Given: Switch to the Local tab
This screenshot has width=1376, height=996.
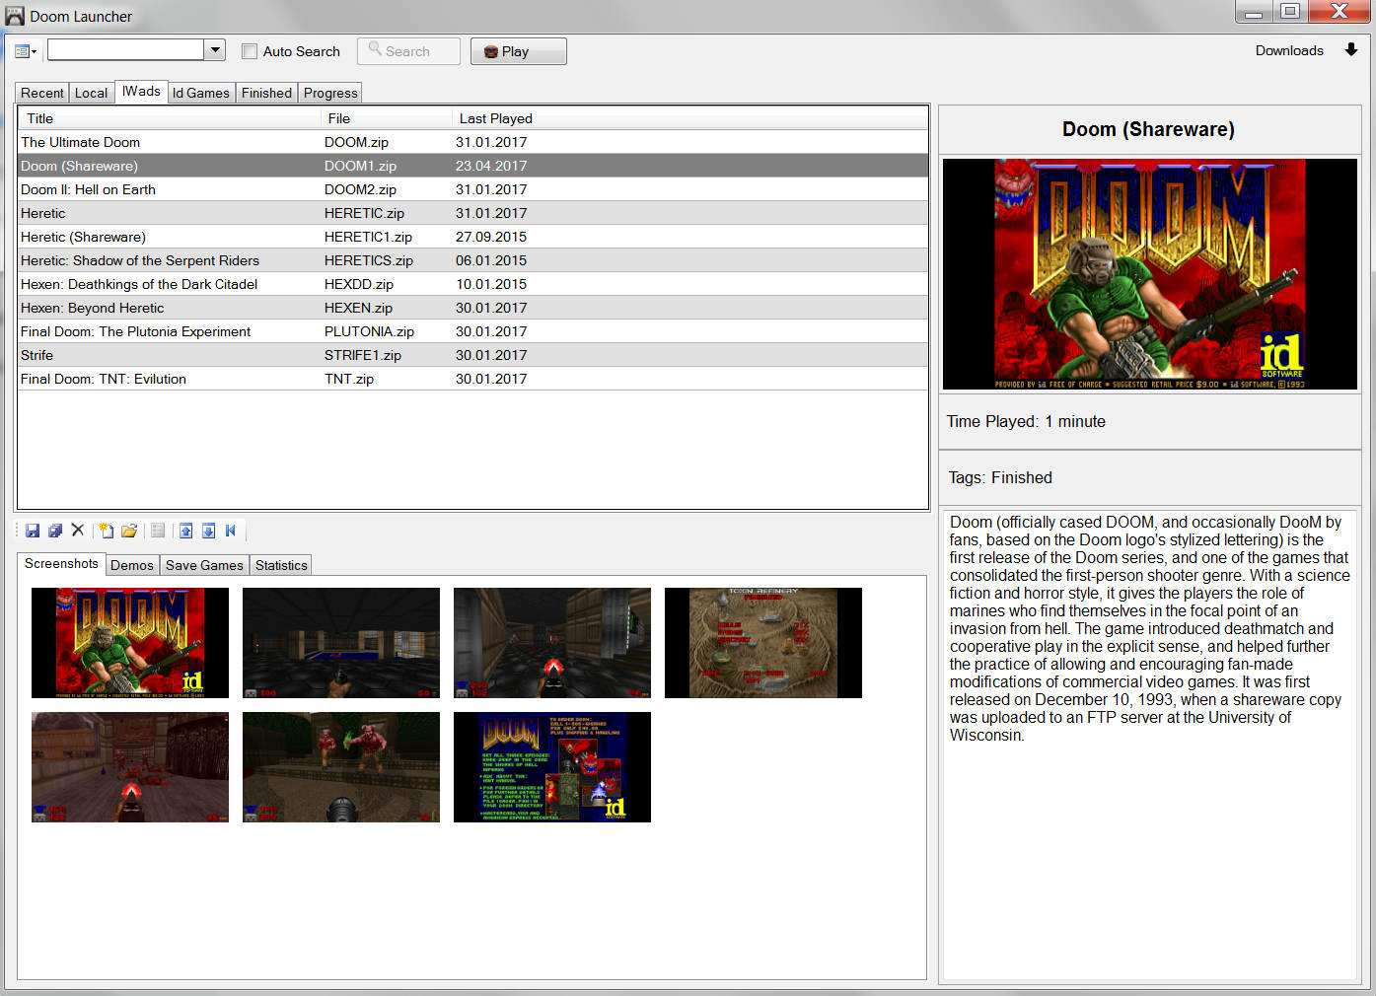Looking at the screenshot, I should pyautogui.click(x=91, y=93).
